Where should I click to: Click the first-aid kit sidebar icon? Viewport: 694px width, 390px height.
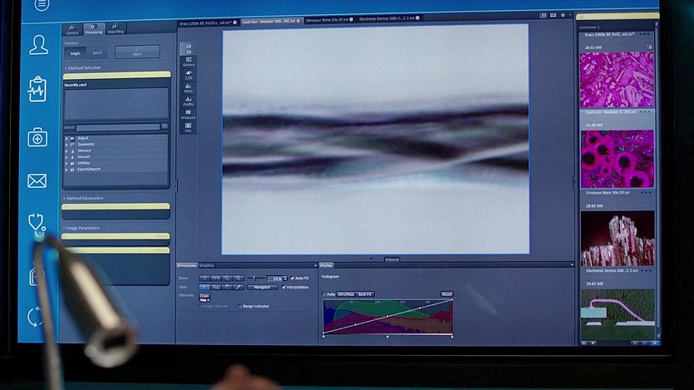(37, 136)
